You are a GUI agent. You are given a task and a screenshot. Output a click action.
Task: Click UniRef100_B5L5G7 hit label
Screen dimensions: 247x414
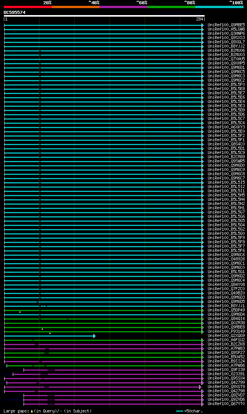pos(226,212)
